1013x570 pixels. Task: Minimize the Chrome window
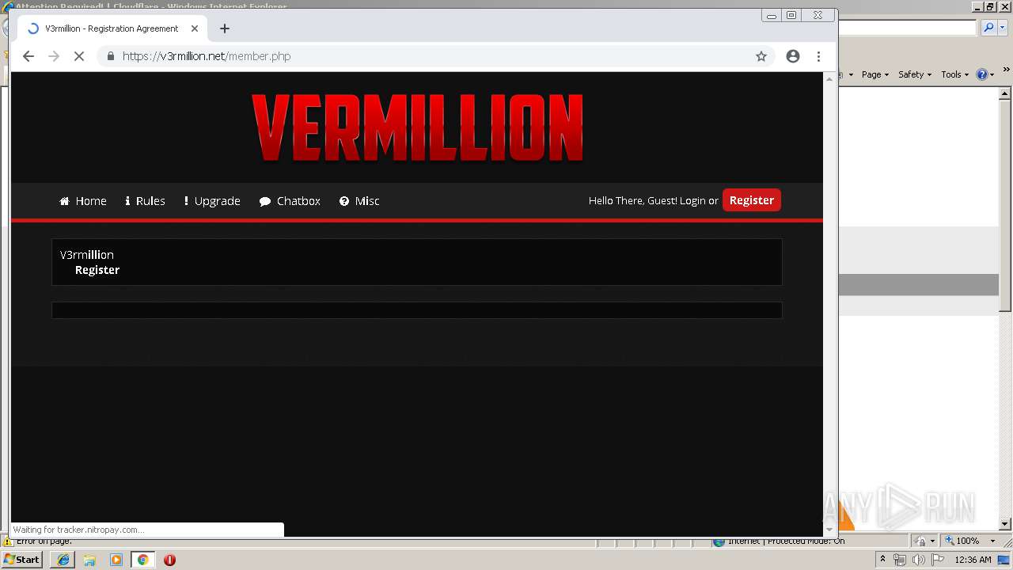(772, 15)
